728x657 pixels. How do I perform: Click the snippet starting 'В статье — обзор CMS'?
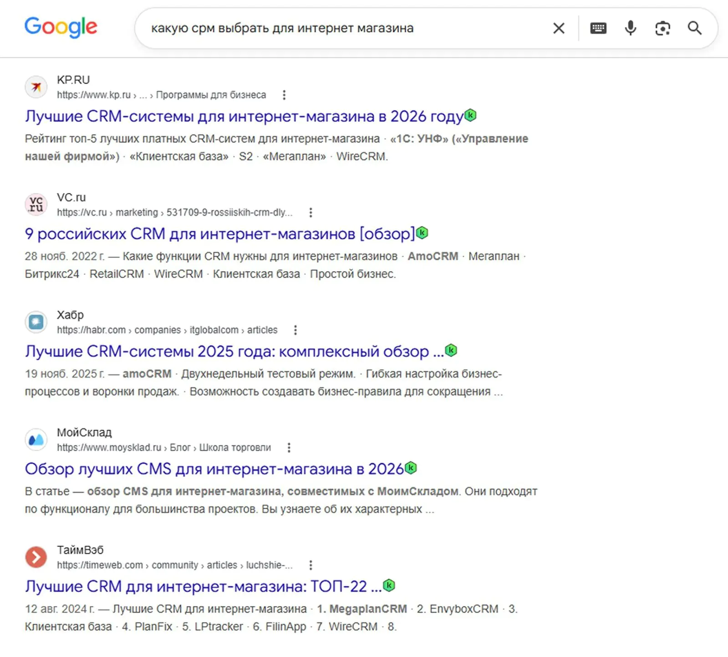click(281, 500)
